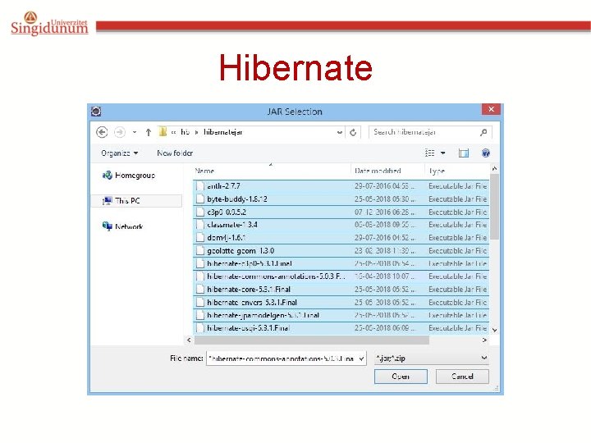This screenshot has height=443, width=591.
Task: Select Network in navigation pane
Action: point(123,226)
